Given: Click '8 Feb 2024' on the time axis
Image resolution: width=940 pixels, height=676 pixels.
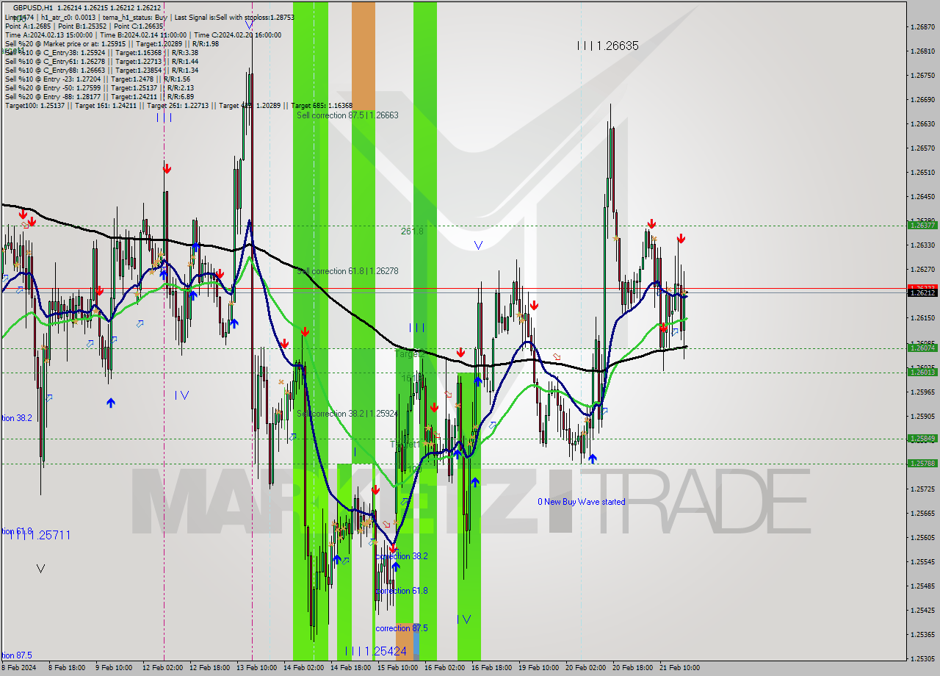Looking at the screenshot, I should pyautogui.click(x=18, y=668).
